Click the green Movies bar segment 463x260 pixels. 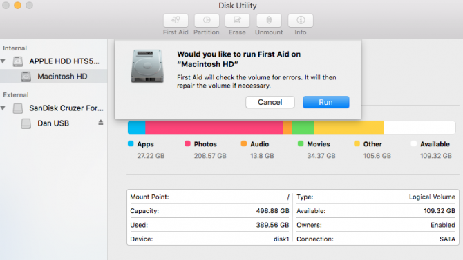coord(303,128)
